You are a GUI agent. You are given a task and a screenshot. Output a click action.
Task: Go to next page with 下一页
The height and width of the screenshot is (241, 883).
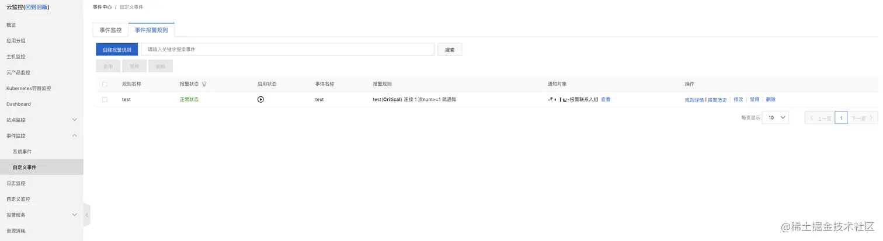pos(863,117)
